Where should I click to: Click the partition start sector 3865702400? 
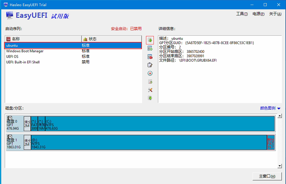(195, 52)
